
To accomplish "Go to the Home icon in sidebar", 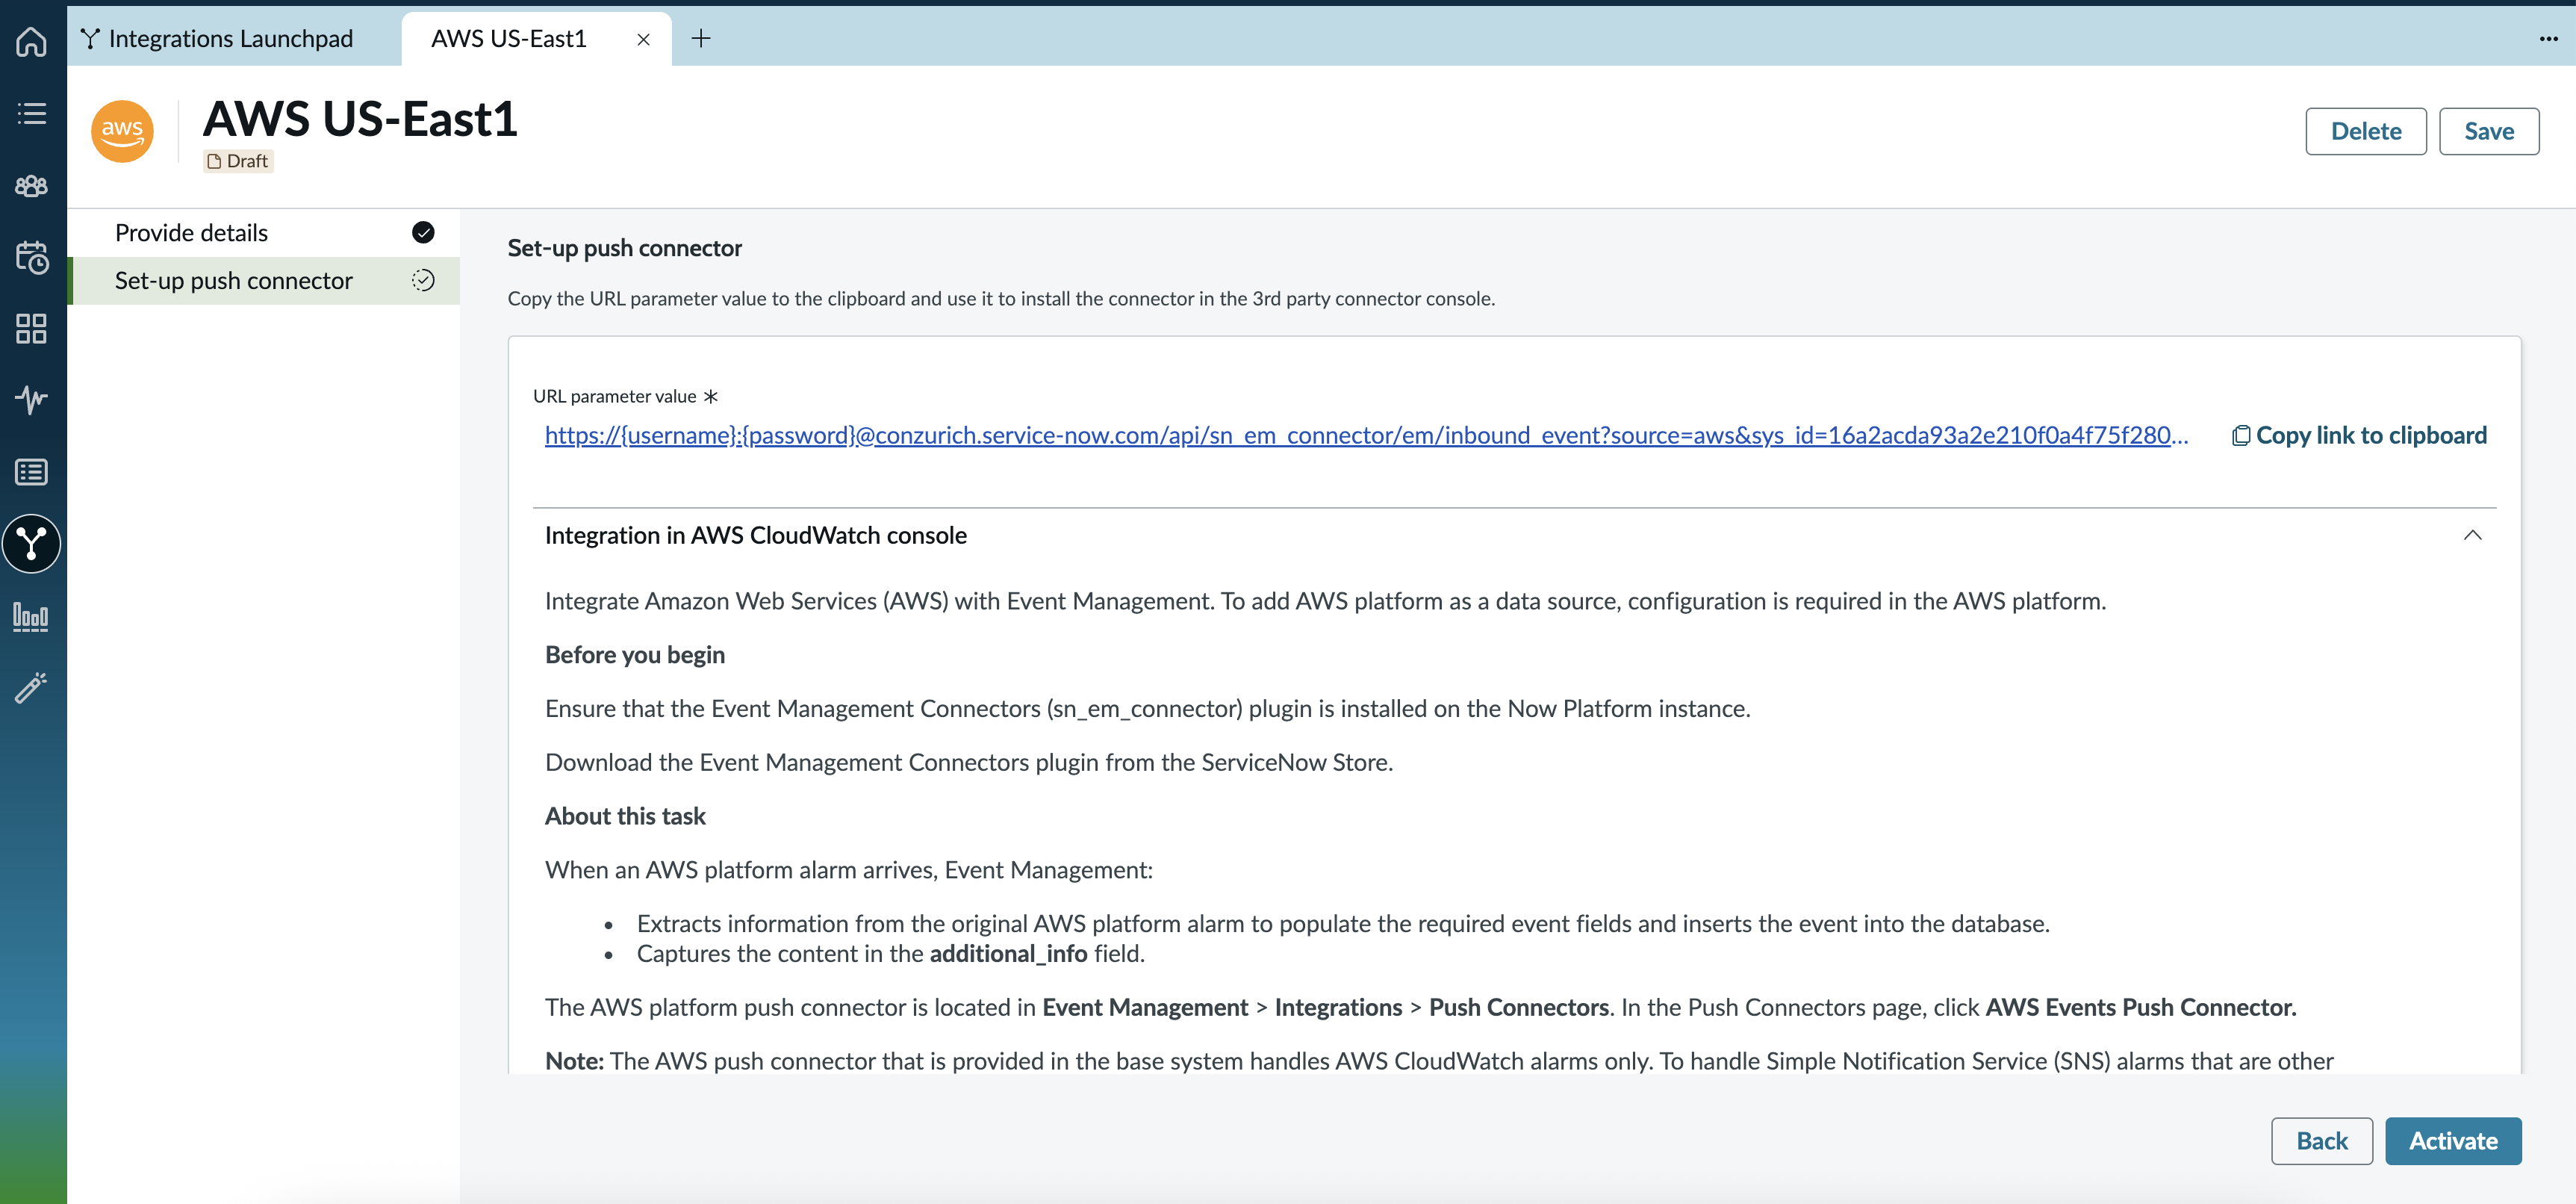I will coord(31,41).
